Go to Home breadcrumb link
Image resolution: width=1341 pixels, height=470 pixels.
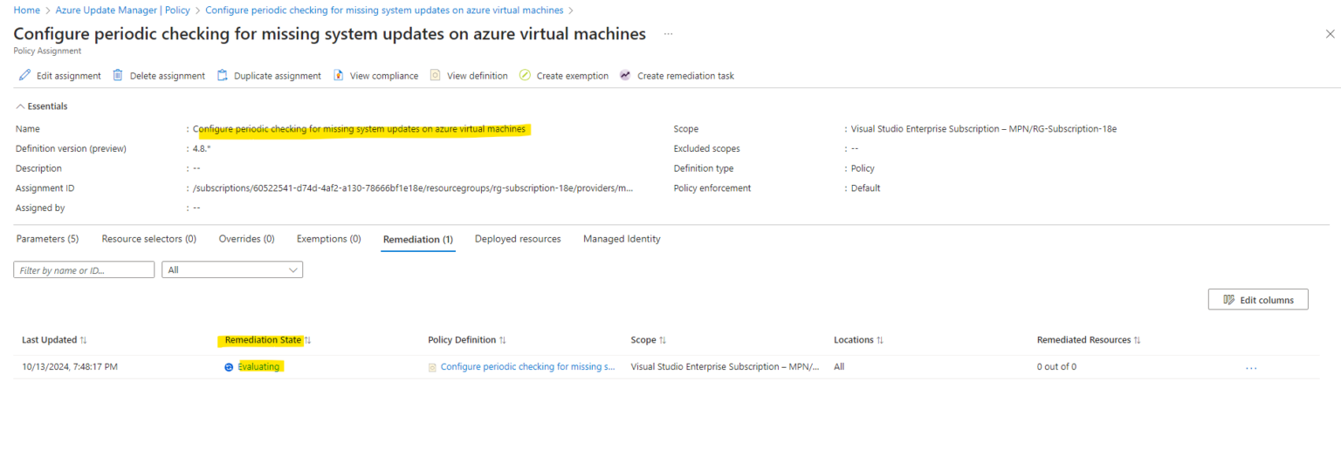point(27,10)
